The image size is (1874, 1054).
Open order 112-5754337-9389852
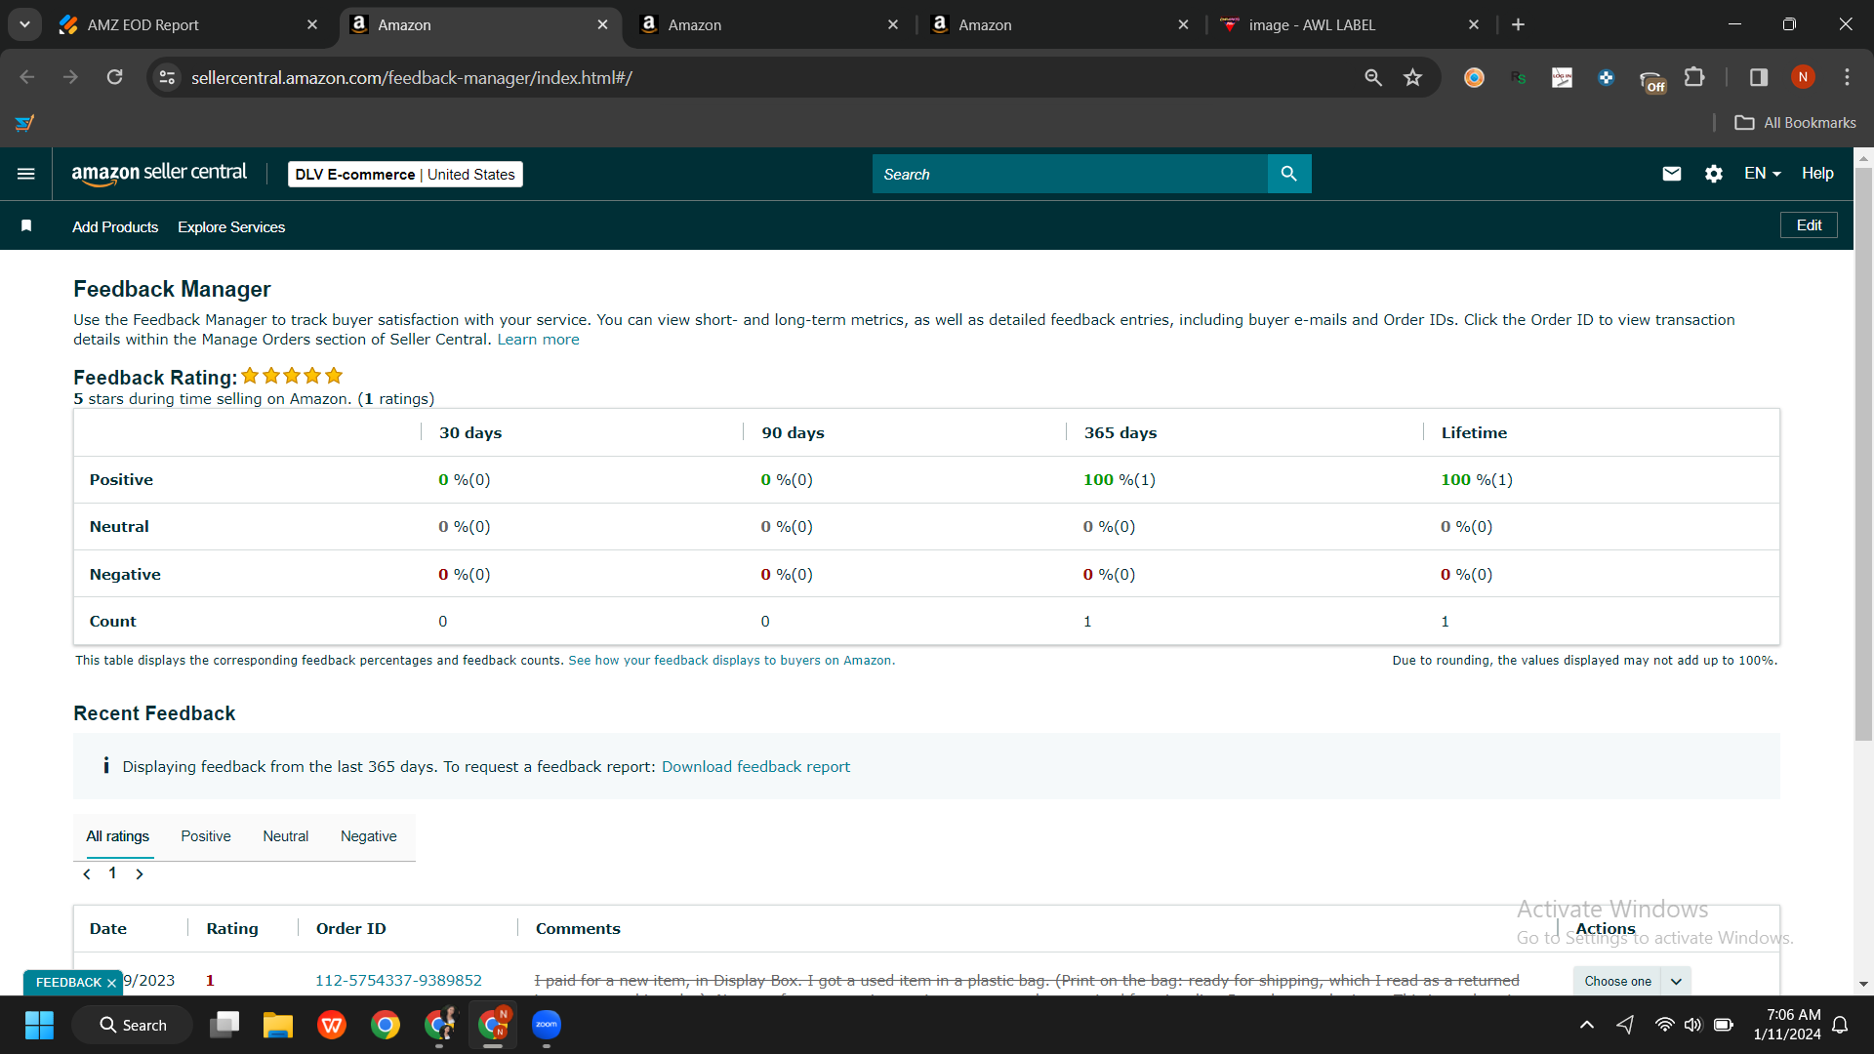coord(398,981)
